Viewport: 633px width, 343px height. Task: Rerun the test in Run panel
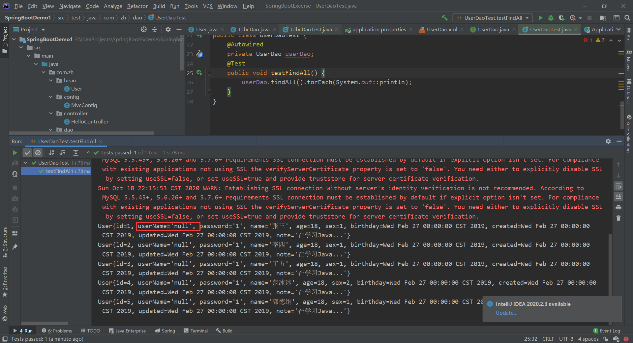point(15,153)
